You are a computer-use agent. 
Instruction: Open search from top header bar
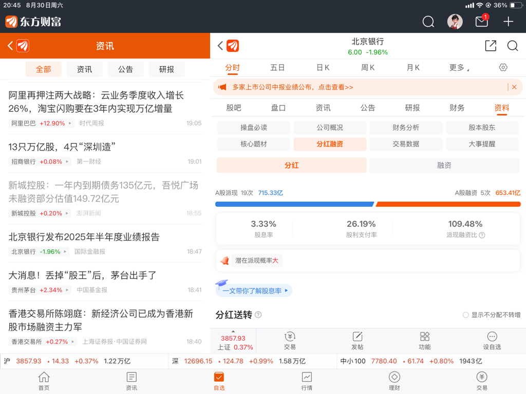428,22
